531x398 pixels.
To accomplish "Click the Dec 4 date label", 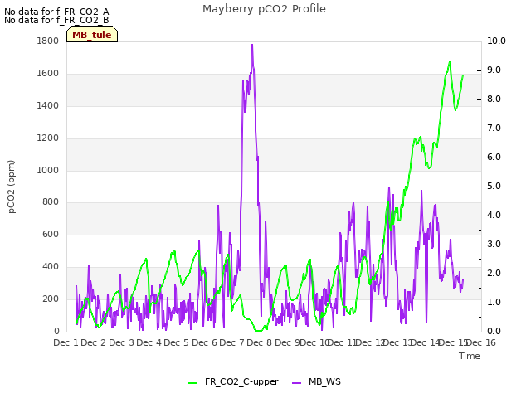I will point(149,342).
